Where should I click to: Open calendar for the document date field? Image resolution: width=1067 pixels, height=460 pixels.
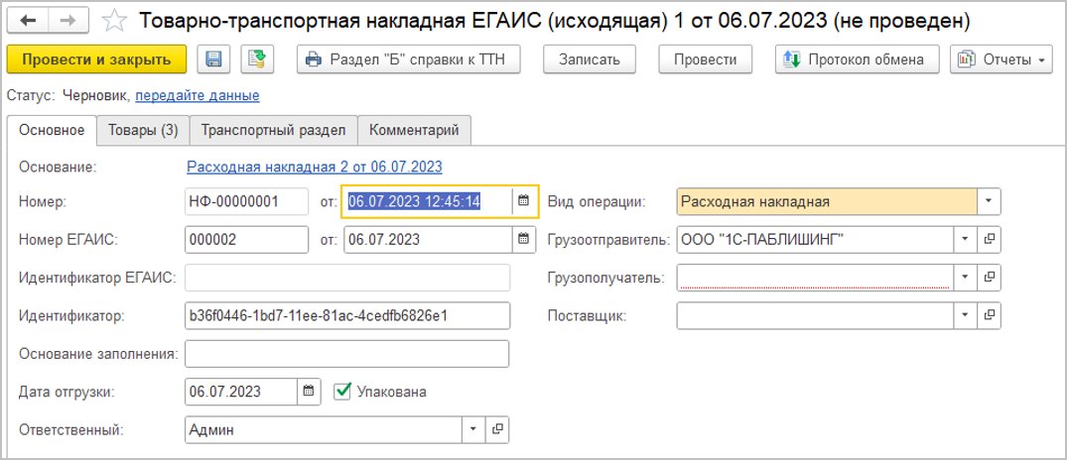click(524, 201)
